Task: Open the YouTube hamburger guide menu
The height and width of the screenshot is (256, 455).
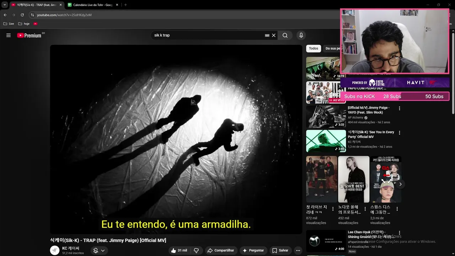Action: pyautogui.click(x=9, y=35)
